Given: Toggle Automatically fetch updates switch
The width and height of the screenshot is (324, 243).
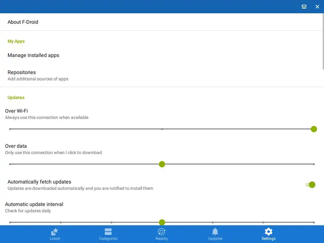Looking at the screenshot, I should 310,185.
